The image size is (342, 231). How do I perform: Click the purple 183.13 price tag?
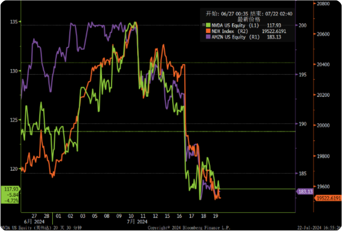coord(305,192)
